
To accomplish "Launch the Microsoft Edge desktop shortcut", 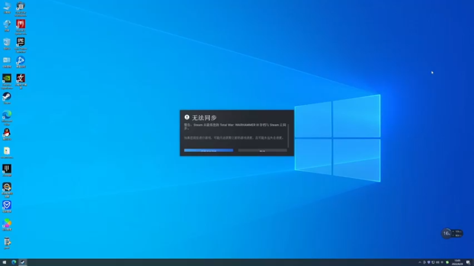I will click(7, 117).
